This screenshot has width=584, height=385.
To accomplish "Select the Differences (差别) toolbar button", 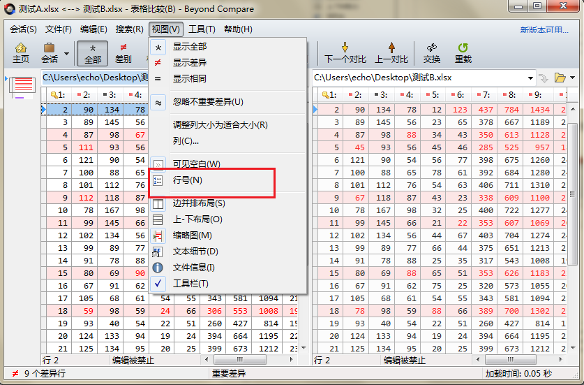I will coord(123,53).
